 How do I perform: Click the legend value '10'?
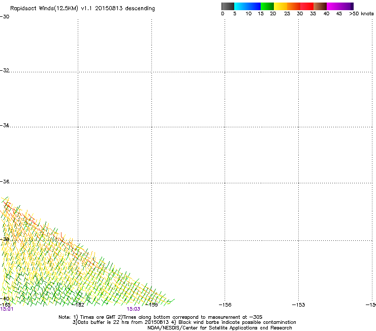click(x=248, y=14)
